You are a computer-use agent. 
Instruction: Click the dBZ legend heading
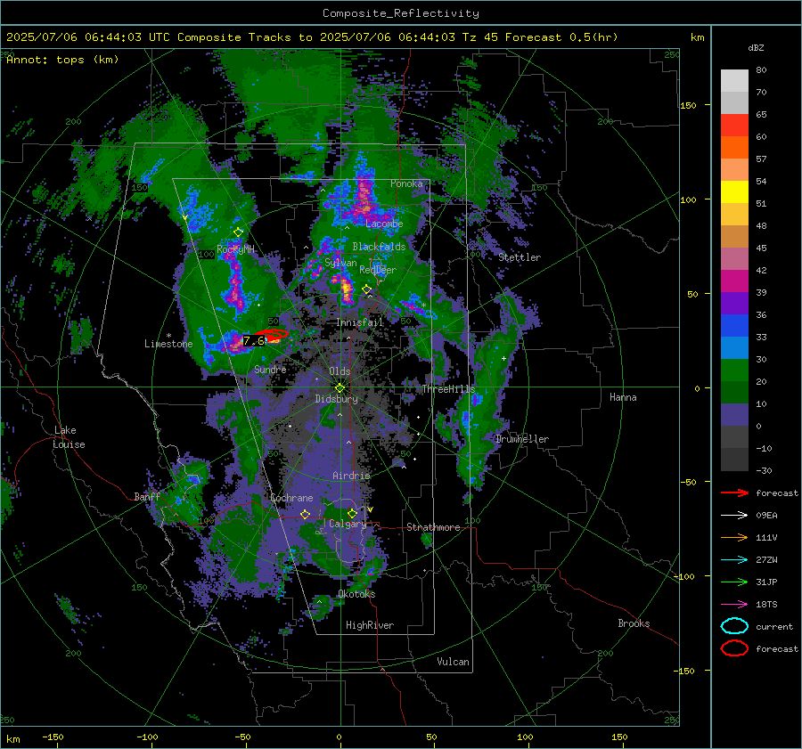pyautogui.click(x=756, y=48)
